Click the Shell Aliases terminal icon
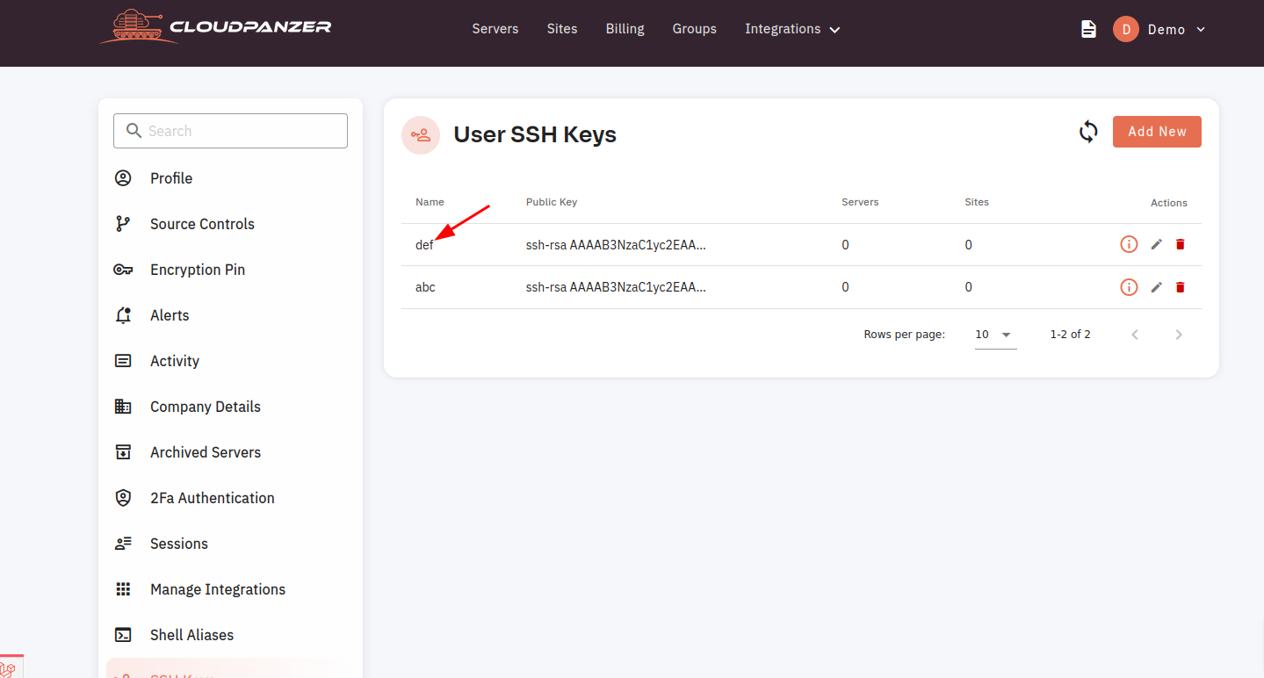Screen dimensions: 1264x678 [123, 635]
